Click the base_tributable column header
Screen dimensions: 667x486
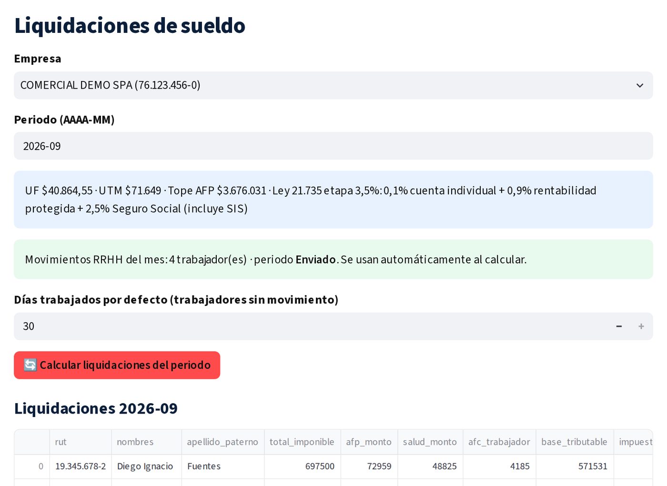(575, 442)
